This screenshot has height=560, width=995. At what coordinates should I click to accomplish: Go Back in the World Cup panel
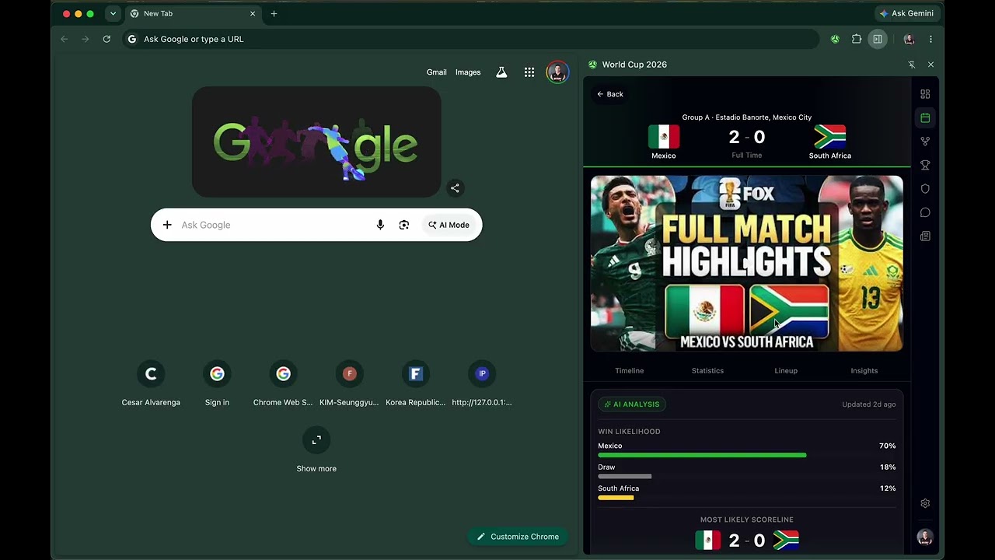pyautogui.click(x=610, y=94)
